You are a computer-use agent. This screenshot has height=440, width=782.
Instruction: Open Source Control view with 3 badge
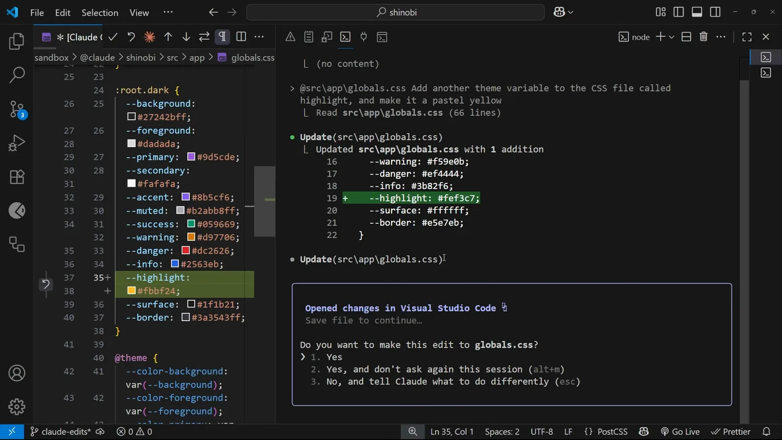tap(17, 109)
